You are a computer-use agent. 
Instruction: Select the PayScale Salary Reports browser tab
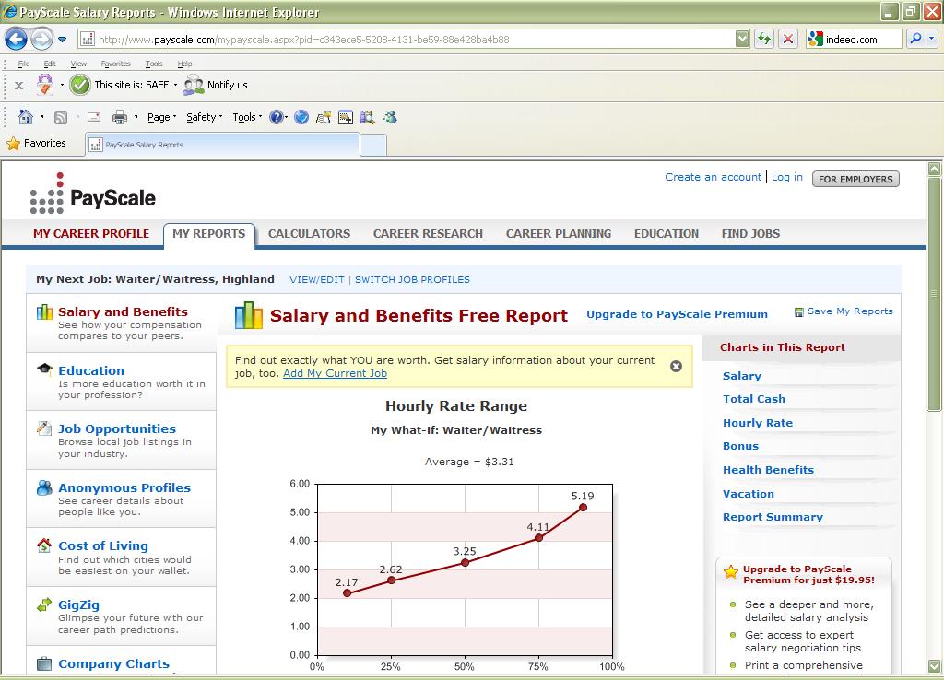click(x=222, y=145)
